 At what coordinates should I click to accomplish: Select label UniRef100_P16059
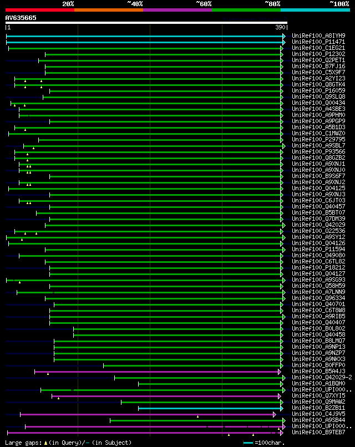pos(318,90)
